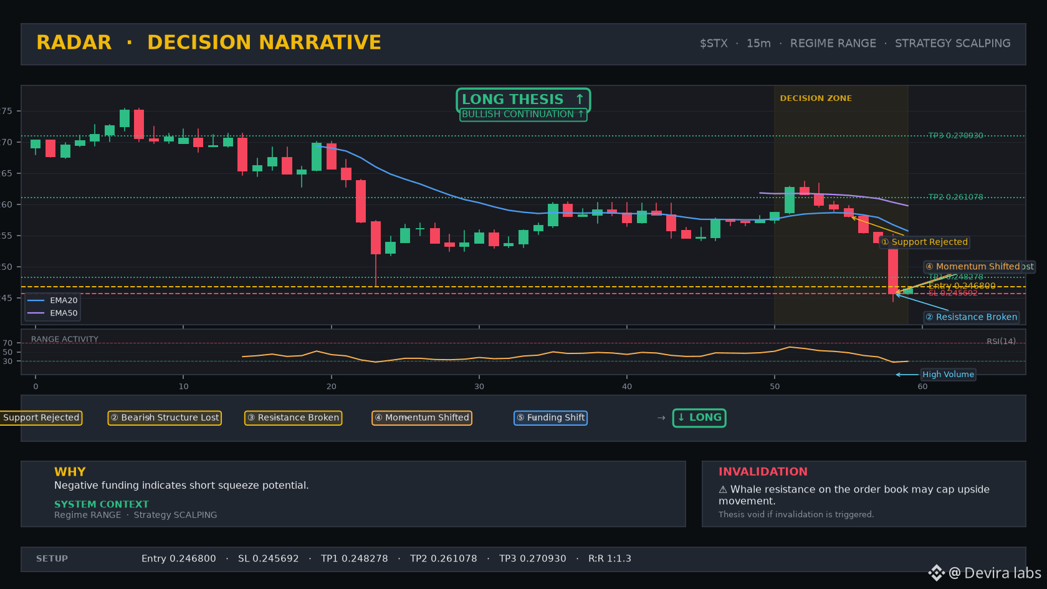The image size is (1047, 589).
Task: Click the Devira labs logo icon
Action: click(936, 573)
